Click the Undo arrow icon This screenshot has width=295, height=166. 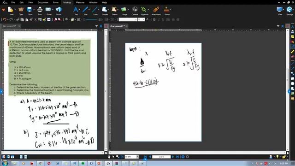coord(5,19)
